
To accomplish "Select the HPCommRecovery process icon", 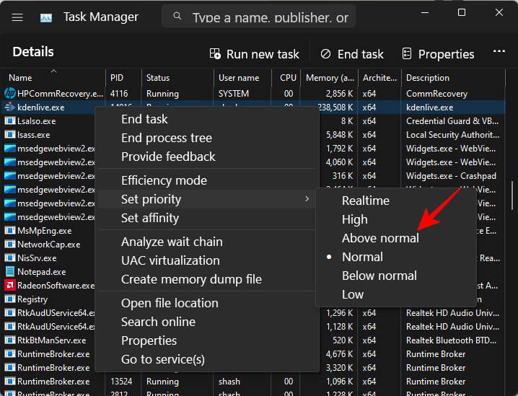I will (10, 94).
